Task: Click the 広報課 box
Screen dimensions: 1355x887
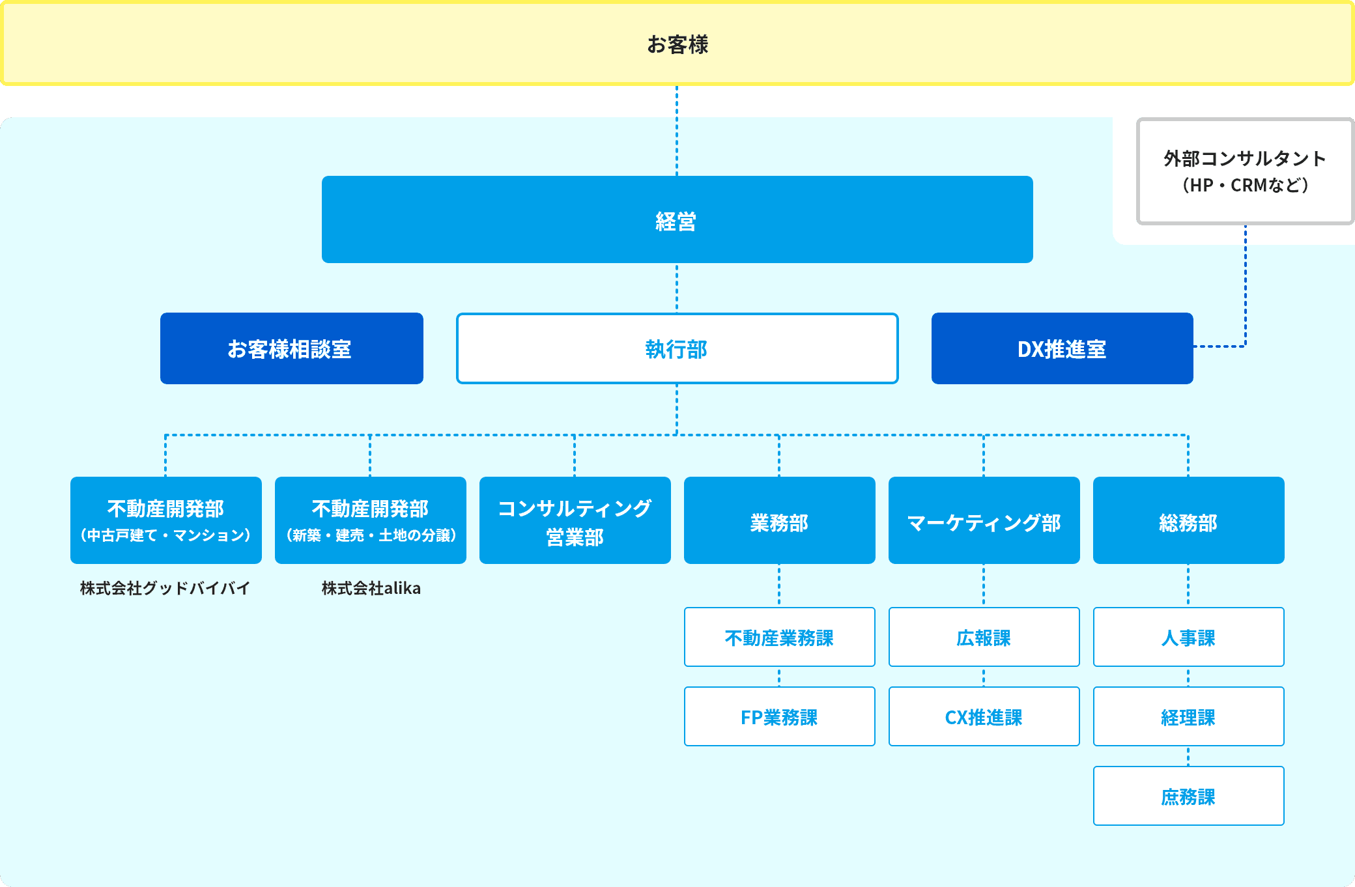Action: coord(984,637)
